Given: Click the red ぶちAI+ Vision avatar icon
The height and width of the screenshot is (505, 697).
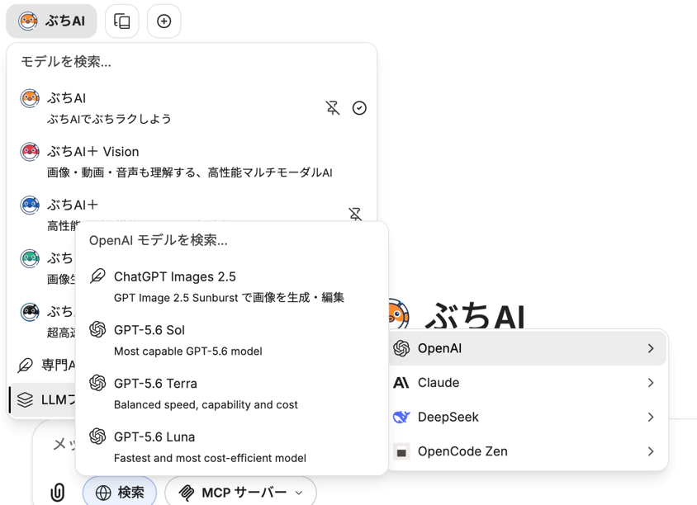Looking at the screenshot, I should [x=30, y=152].
